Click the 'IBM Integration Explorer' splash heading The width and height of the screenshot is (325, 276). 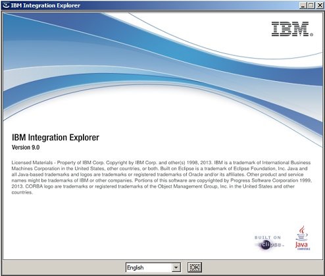[55, 138]
